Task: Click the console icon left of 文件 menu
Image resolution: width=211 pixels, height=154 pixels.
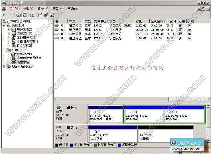Action: 4,9
